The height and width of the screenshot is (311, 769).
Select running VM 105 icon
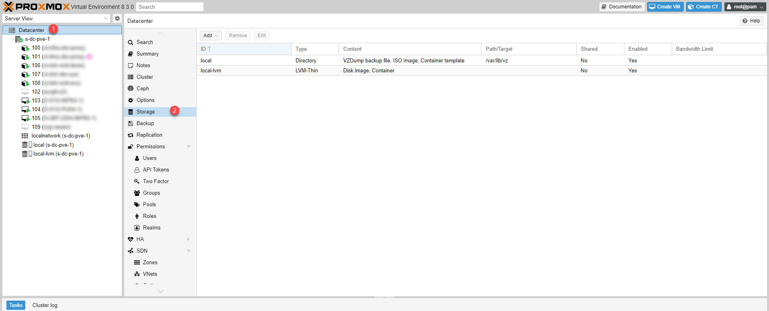click(x=25, y=118)
